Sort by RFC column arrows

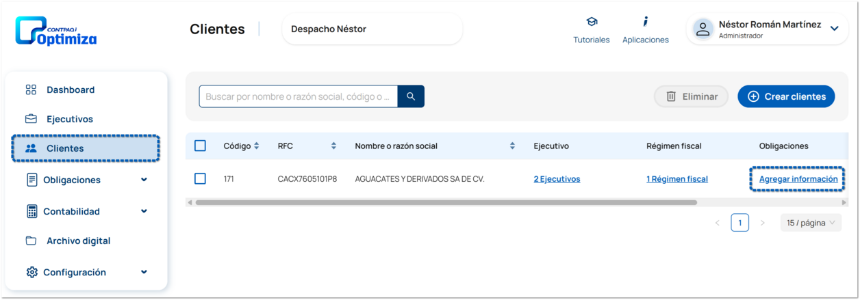pos(333,146)
